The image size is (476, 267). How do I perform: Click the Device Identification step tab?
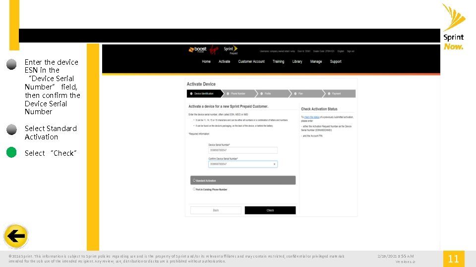(x=205, y=93)
